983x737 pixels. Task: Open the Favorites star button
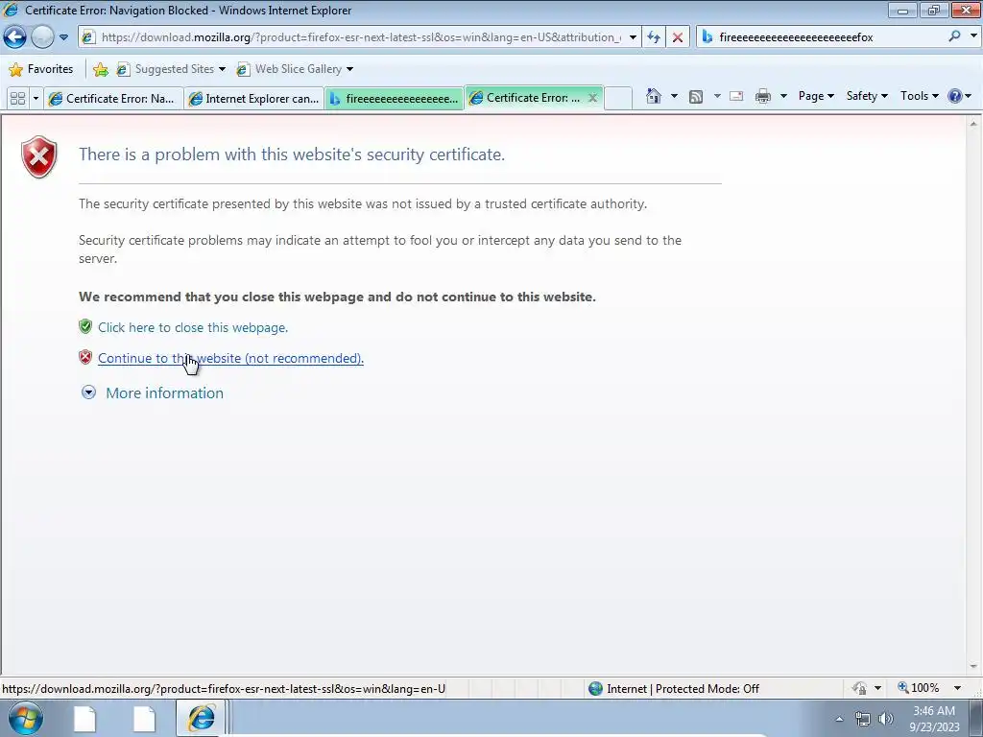(41, 69)
